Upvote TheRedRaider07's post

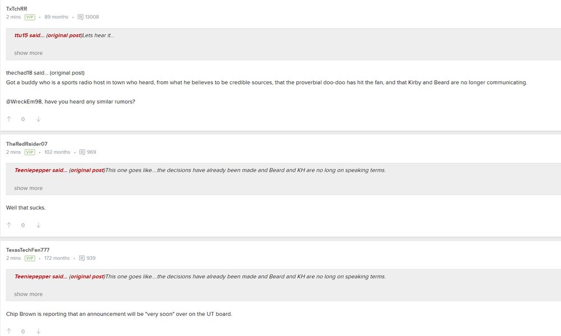[x=9, y=225]
